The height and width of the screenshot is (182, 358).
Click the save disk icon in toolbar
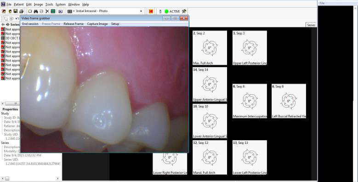tap(16, 11)
